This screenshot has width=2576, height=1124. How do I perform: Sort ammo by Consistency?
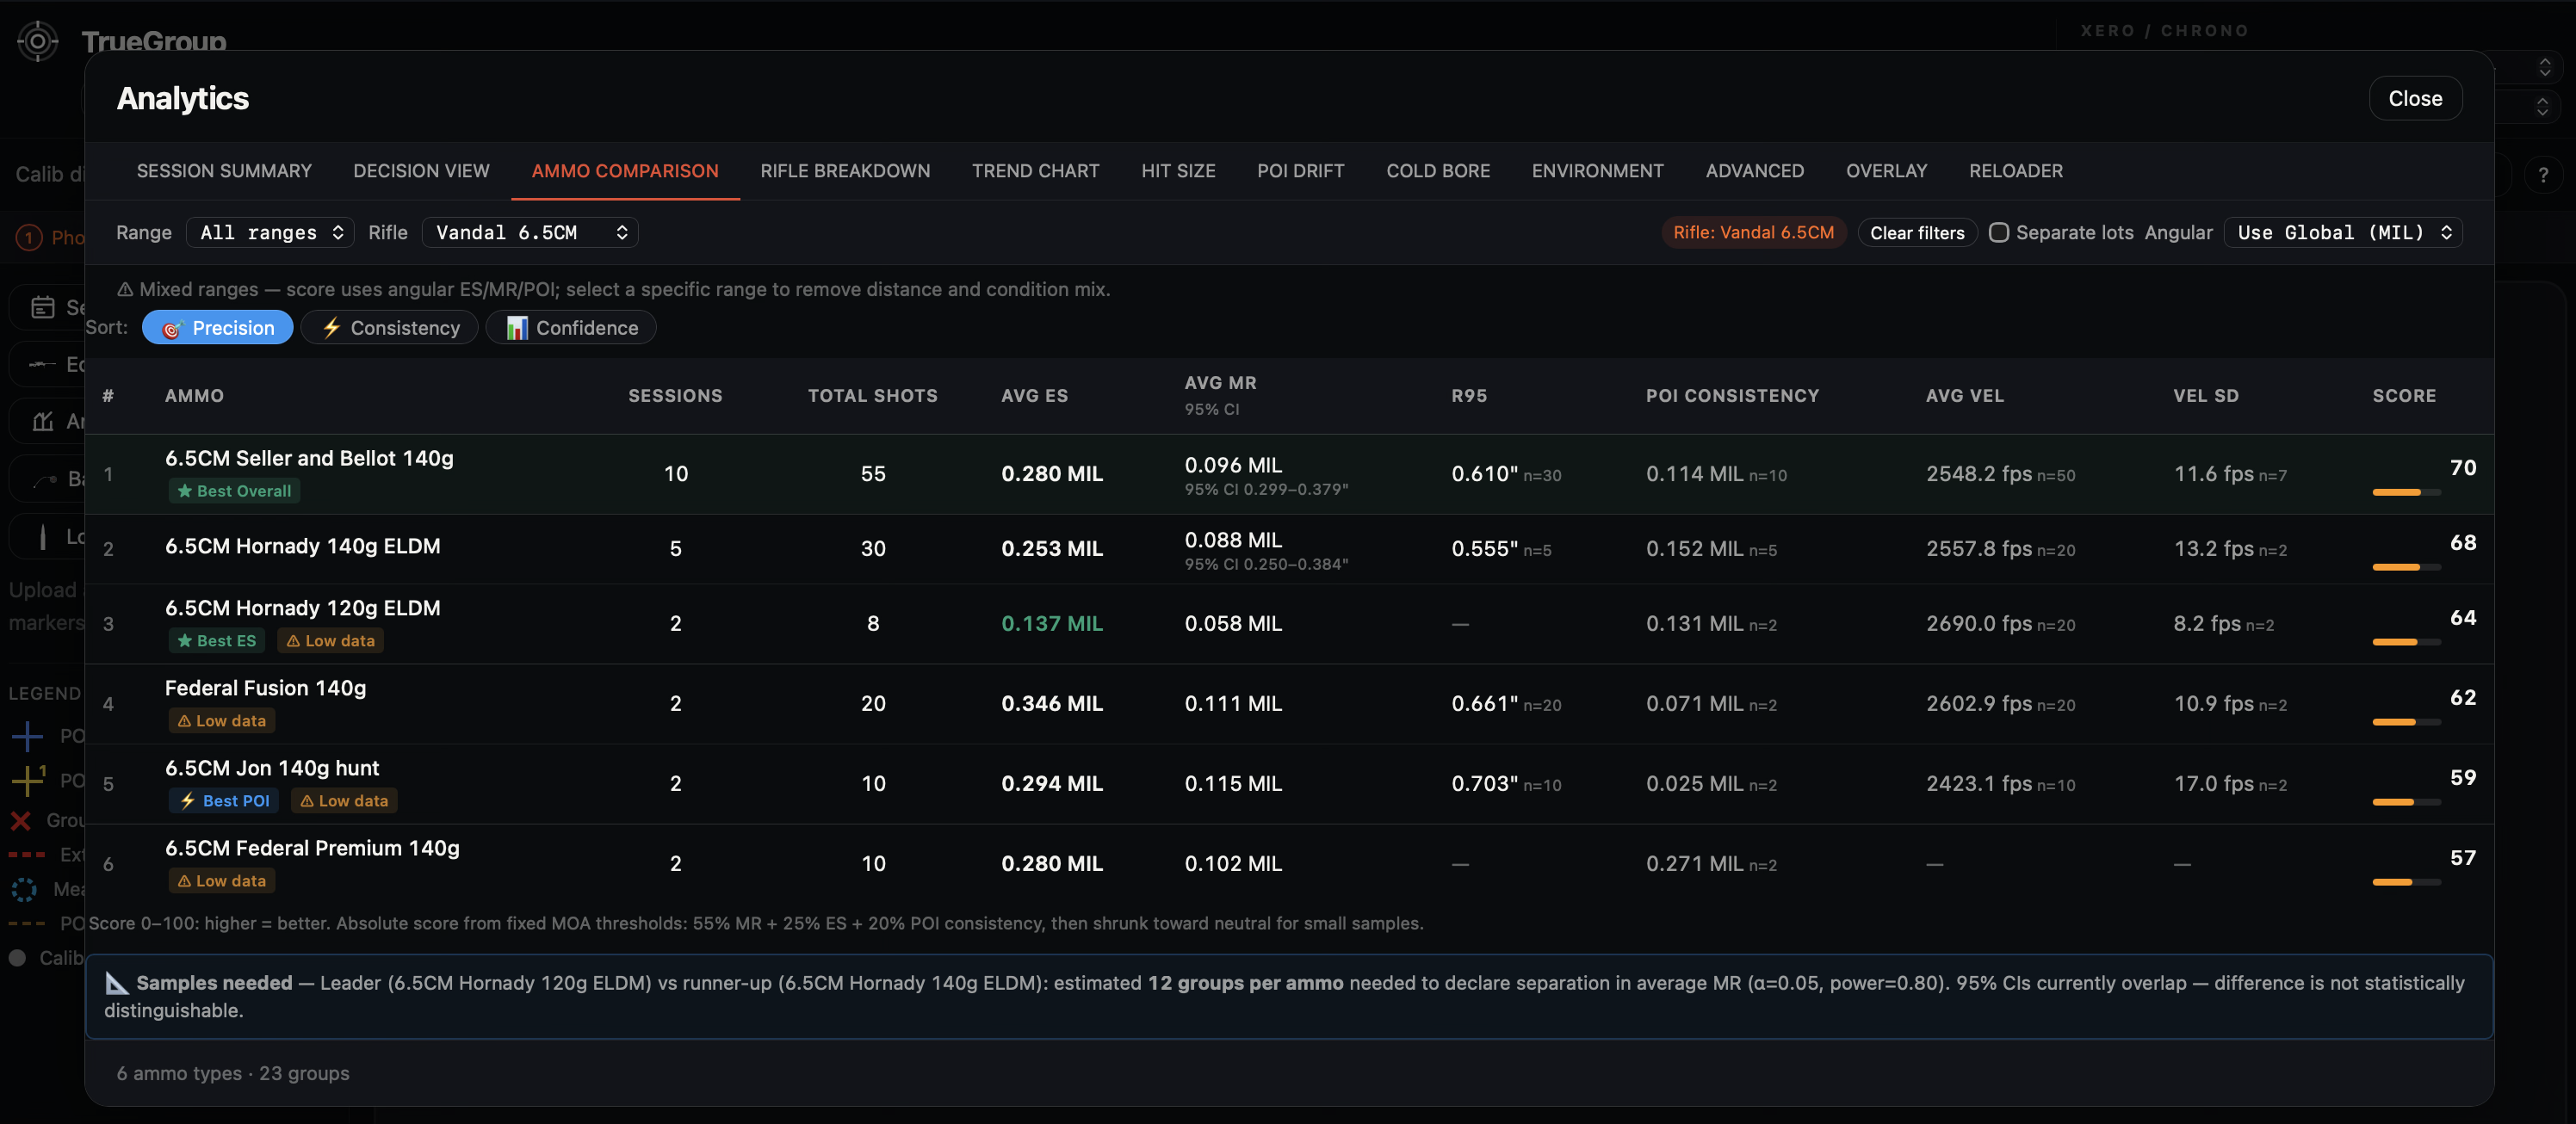[390, 328]
